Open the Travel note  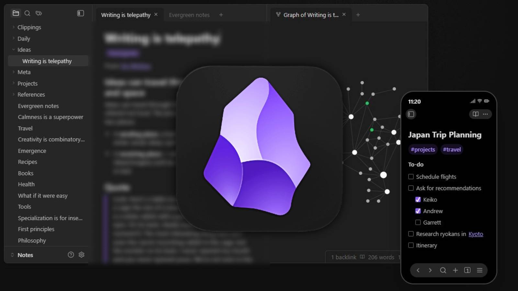click(25, 128)
